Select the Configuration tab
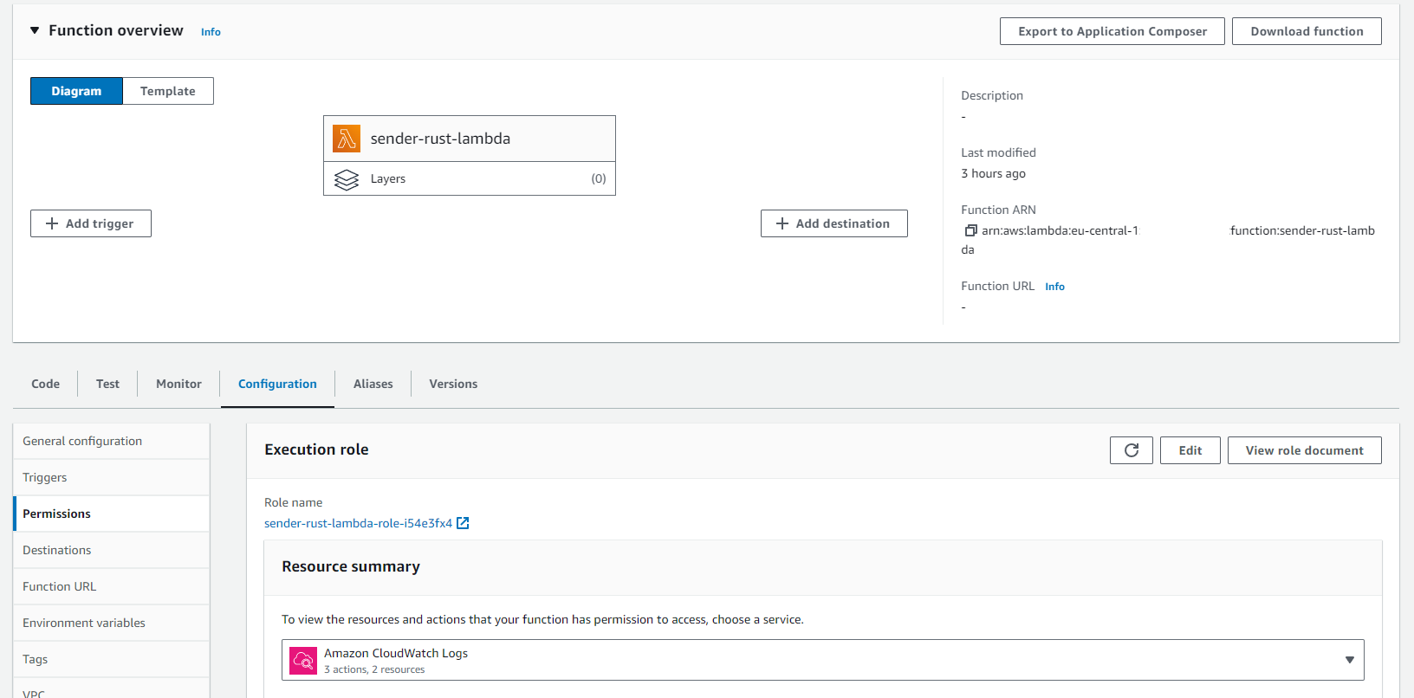Screen dimensions: 1414x698 point(277,384)
